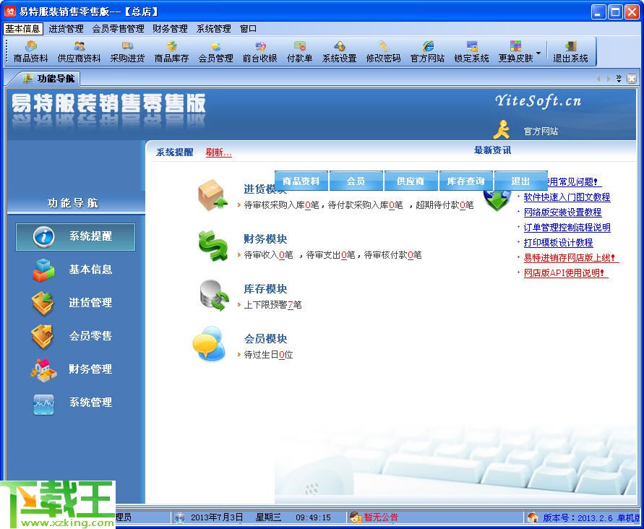Click the 会员 quick button
644x529 pixels.
[x=356, y=181]
